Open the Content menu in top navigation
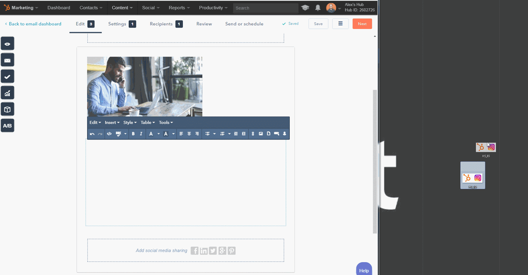 [x=122, y=8]
